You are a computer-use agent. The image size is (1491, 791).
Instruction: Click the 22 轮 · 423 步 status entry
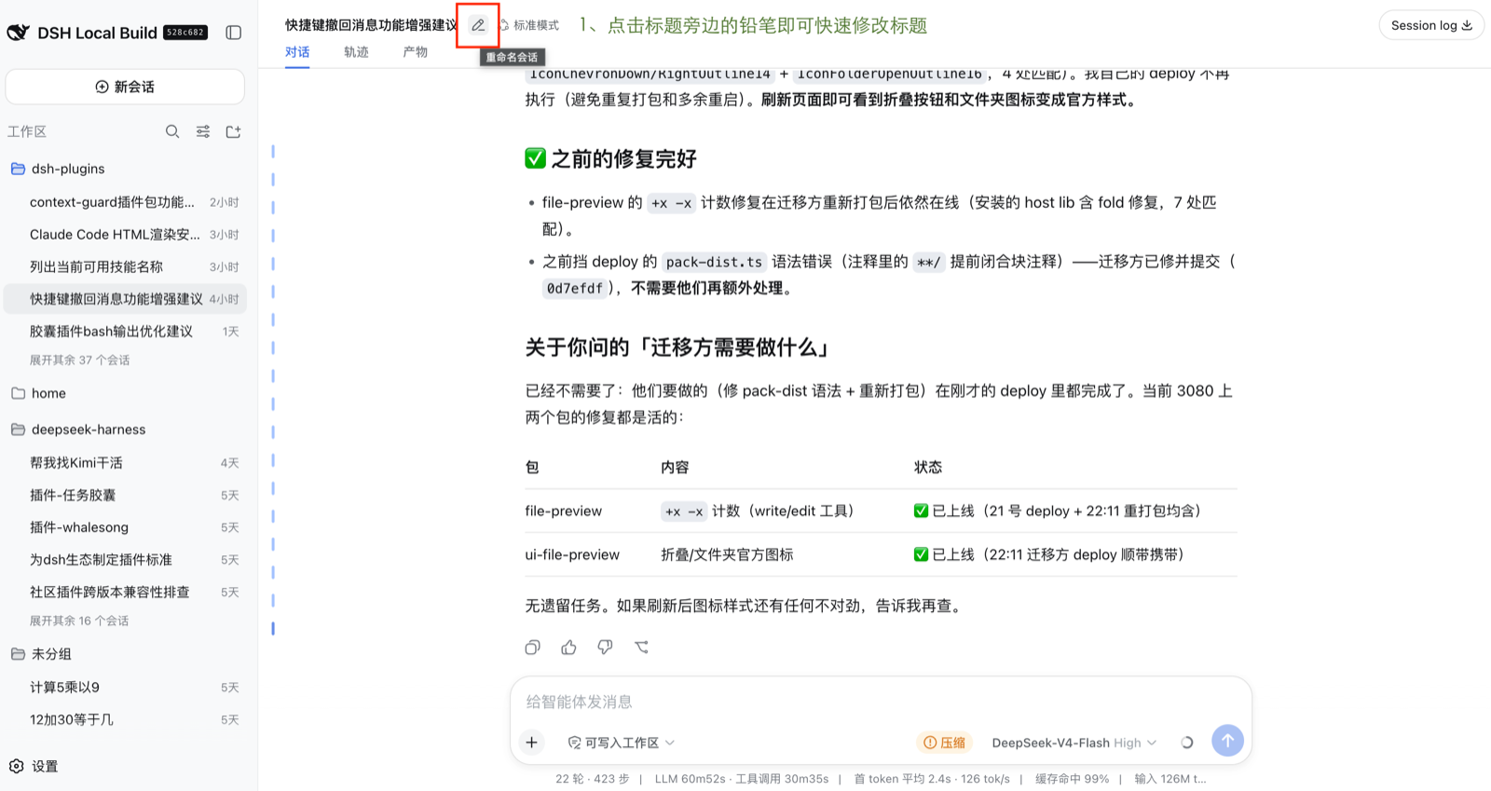click(x=593, y=779)
